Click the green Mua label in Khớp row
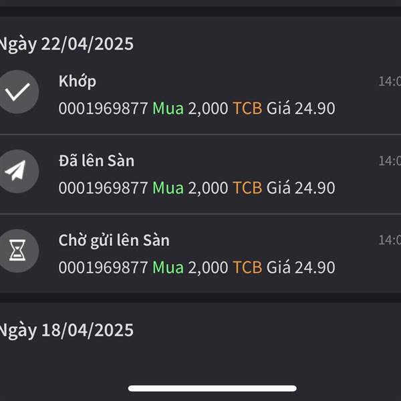This screenshot has height=401, width=401. (168, 108)
